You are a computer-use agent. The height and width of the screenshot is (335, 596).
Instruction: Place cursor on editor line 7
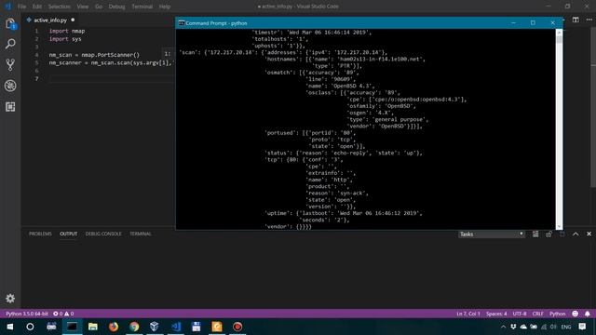click(112, 78)
